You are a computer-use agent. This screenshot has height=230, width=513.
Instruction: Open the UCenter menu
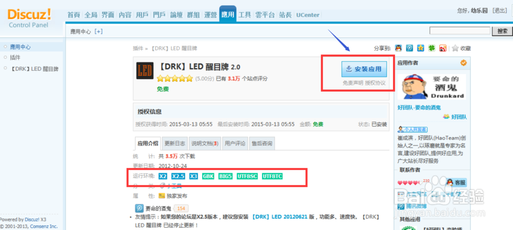(307, 15)
